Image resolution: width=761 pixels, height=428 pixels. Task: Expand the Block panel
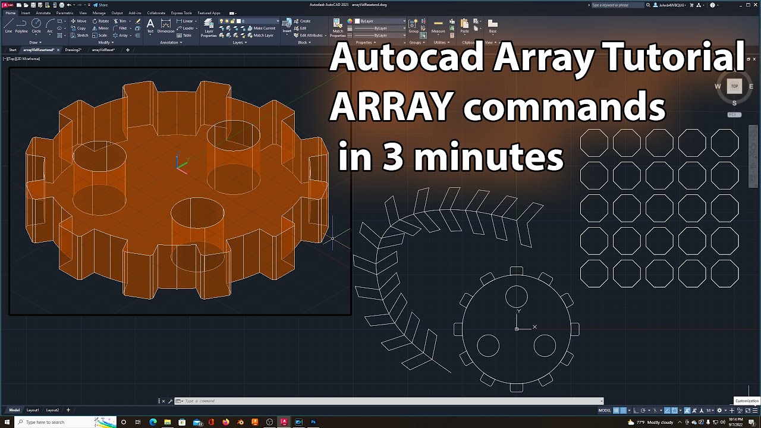click(x=304, y=42)
